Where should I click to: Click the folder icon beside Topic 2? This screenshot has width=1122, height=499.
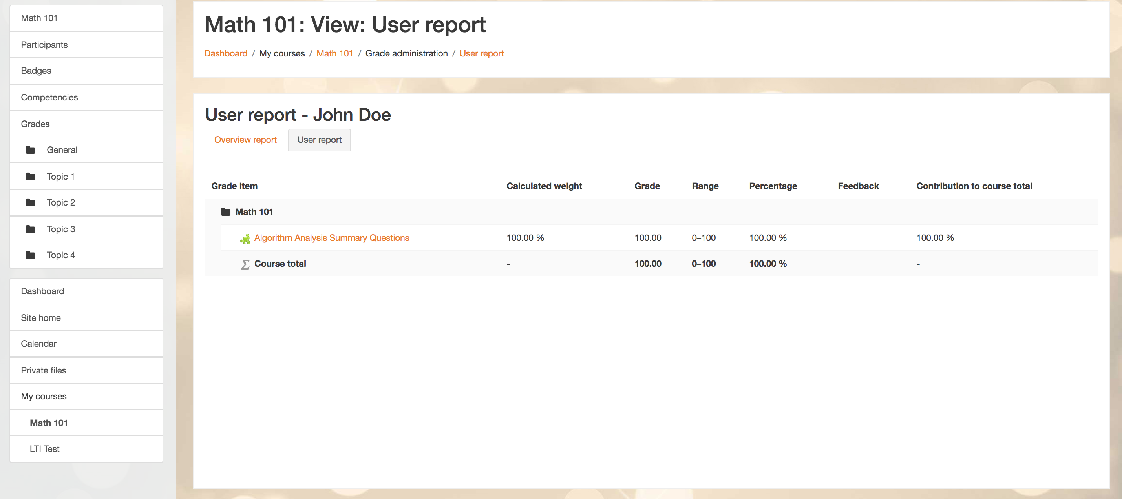point(31,202)
